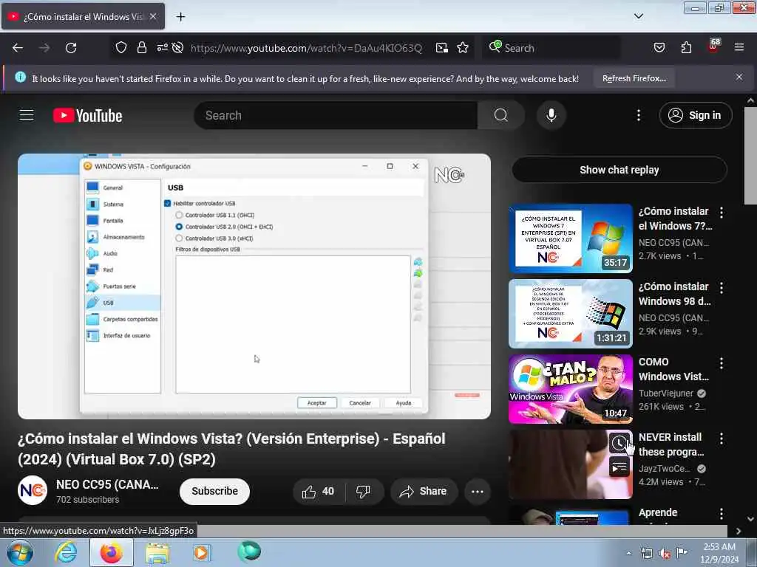Open the NEO CC95 channel name link
Screen dimensions: 757x567
point(106,484)
